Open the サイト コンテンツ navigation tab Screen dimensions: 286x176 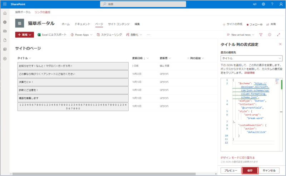click(119, 24)
